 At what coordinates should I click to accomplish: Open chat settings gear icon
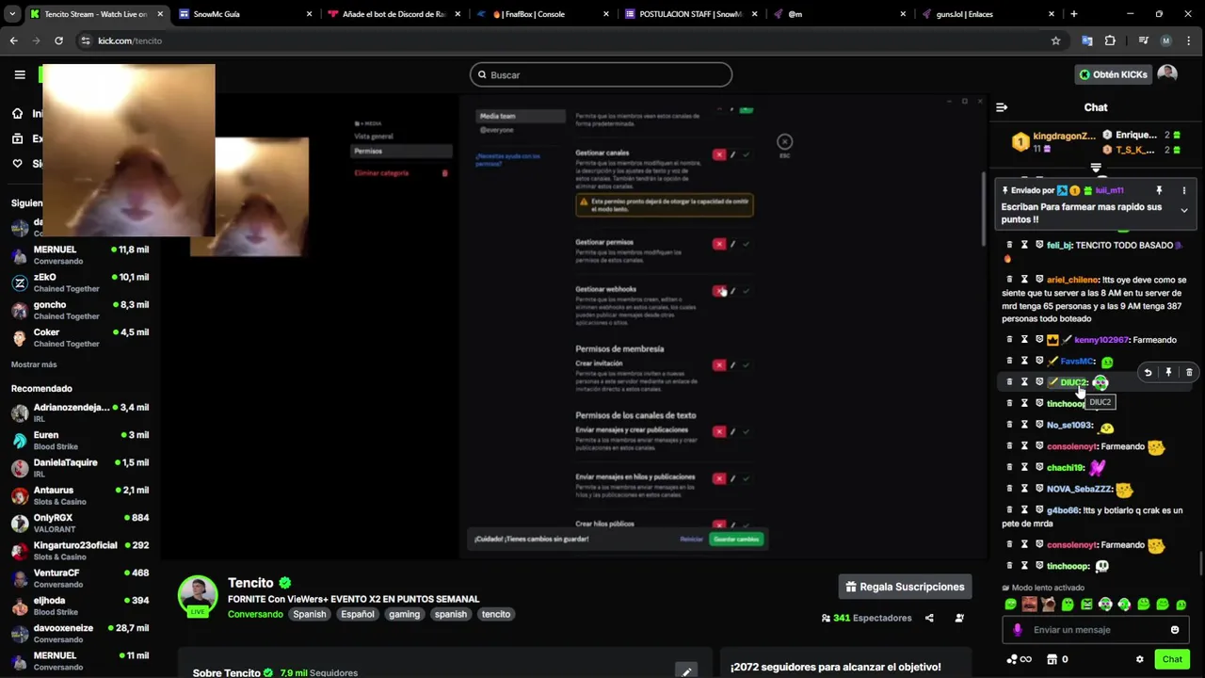tap(1139, 659)
